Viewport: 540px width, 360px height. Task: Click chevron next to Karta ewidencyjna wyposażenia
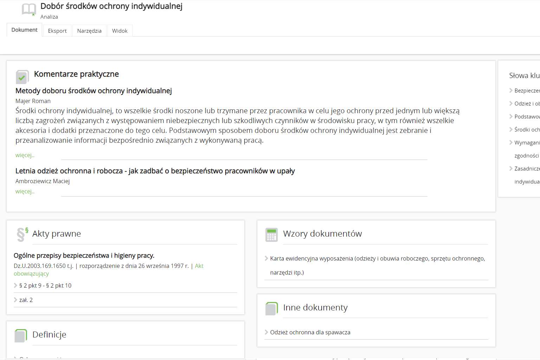(266, 258)
